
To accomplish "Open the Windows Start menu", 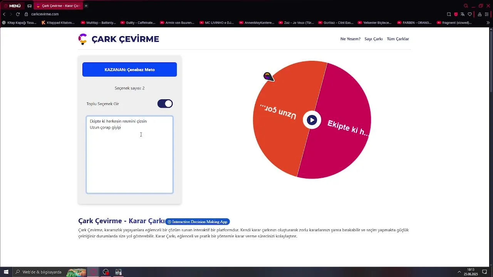I will [x=6, y=272].
